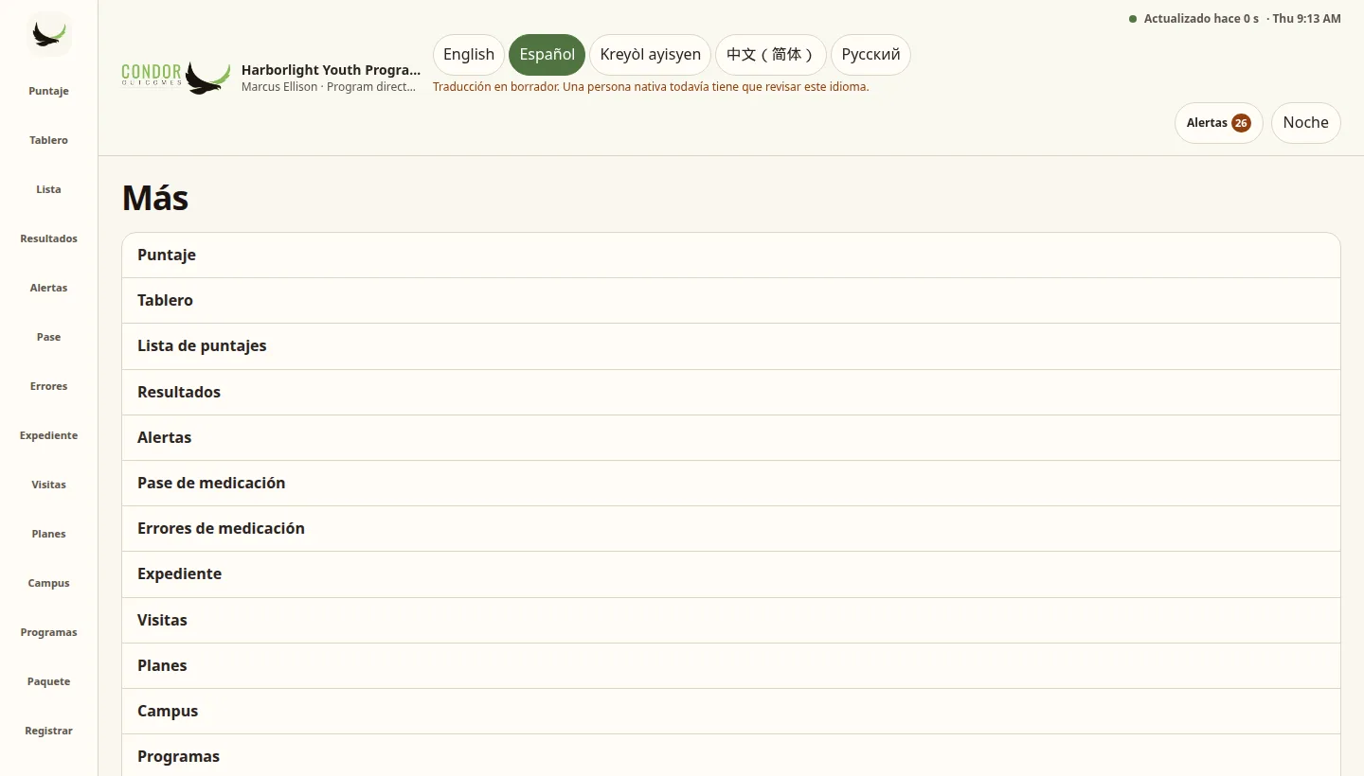Open Visitas in the sidebar

point(48,485)
